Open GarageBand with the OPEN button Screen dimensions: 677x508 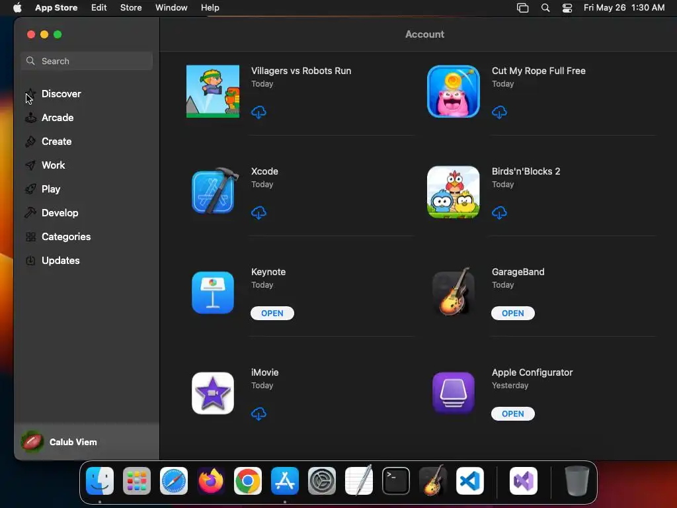[x=512, y=313]
